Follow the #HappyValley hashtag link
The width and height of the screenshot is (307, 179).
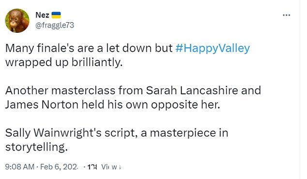[213, 48]
